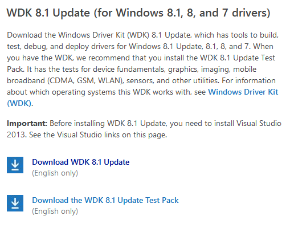
Task: Click the words mobile in the intro paragraph
Action: (x=244, y=70)
